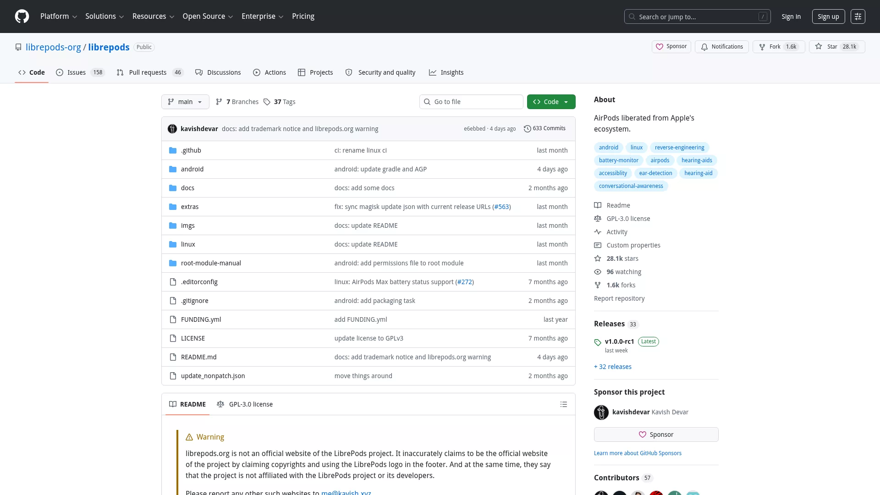This screenshot has height=495, width=880.
Task: Select the GPL-3.0 license tab above README
Action: 245,404
